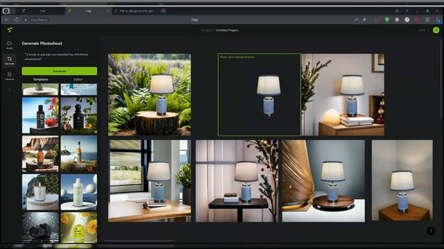This screenshot has height=249, width=444.
Task: Switch to the first Flair browser tab
Action: [42, 11]
